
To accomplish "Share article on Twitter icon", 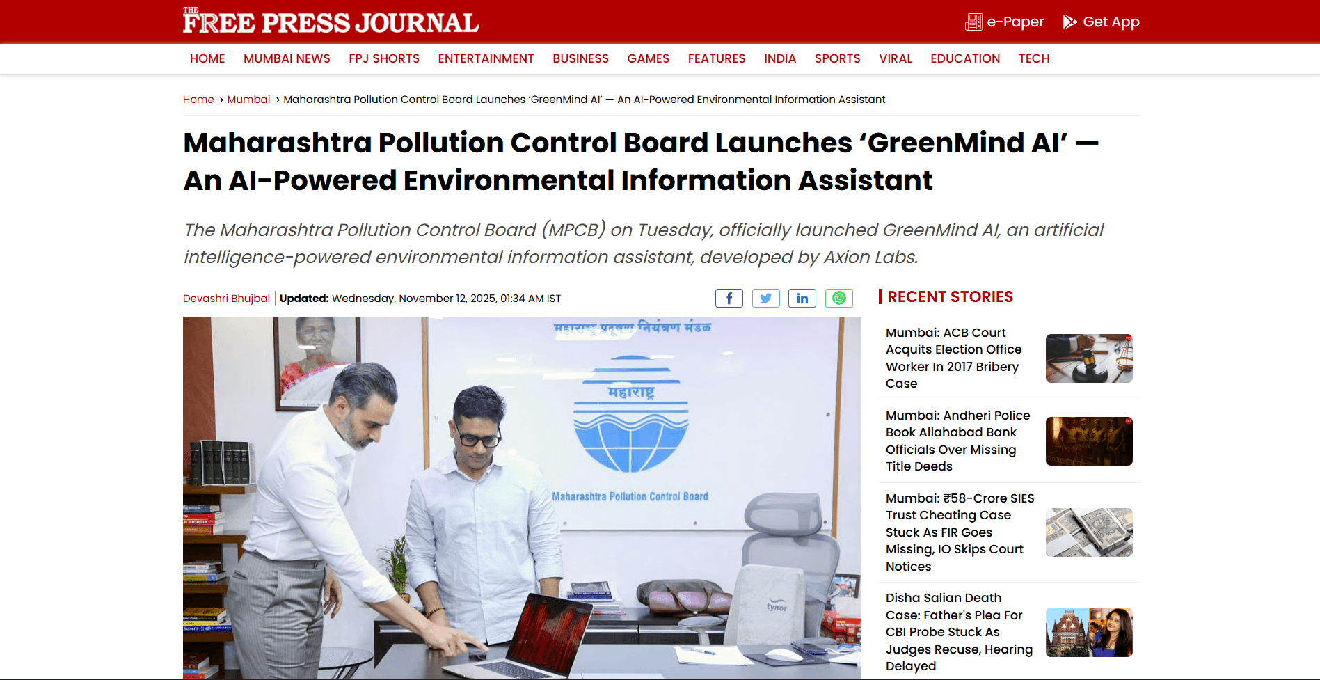I will point(765,298).
